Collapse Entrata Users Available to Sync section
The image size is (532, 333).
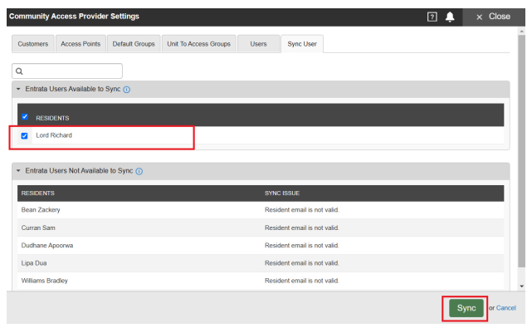pos(18,89)
